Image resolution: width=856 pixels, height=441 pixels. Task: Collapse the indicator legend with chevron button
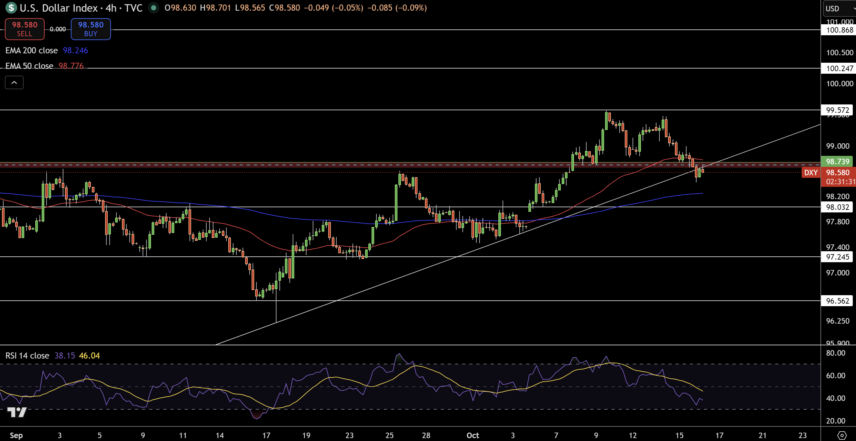click(x=14, y=82)
